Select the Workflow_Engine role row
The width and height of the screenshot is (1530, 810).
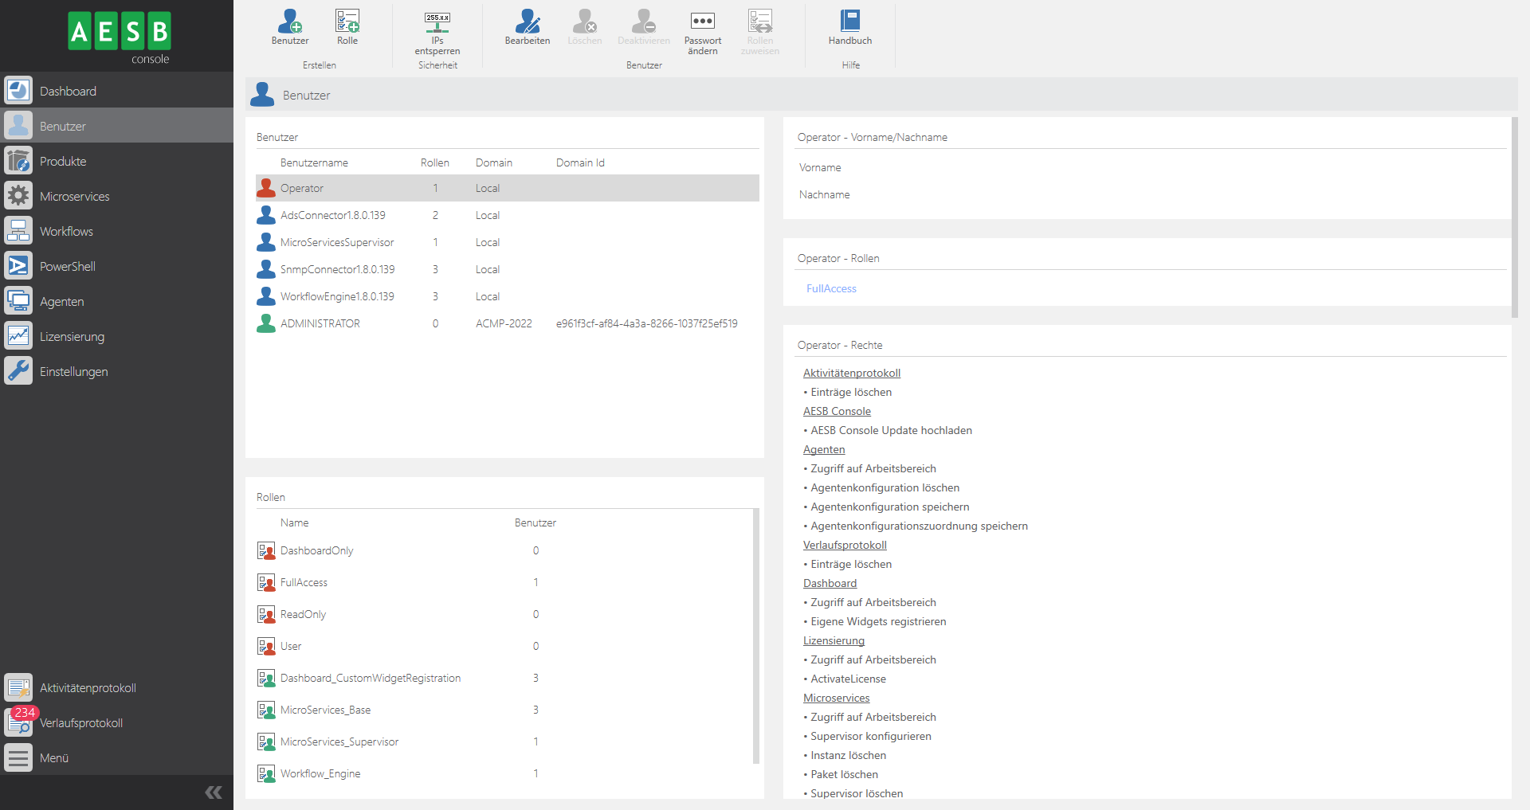[320, 773]
